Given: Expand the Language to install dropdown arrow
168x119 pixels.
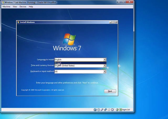Looking at the screenshot, I should 104,60.
